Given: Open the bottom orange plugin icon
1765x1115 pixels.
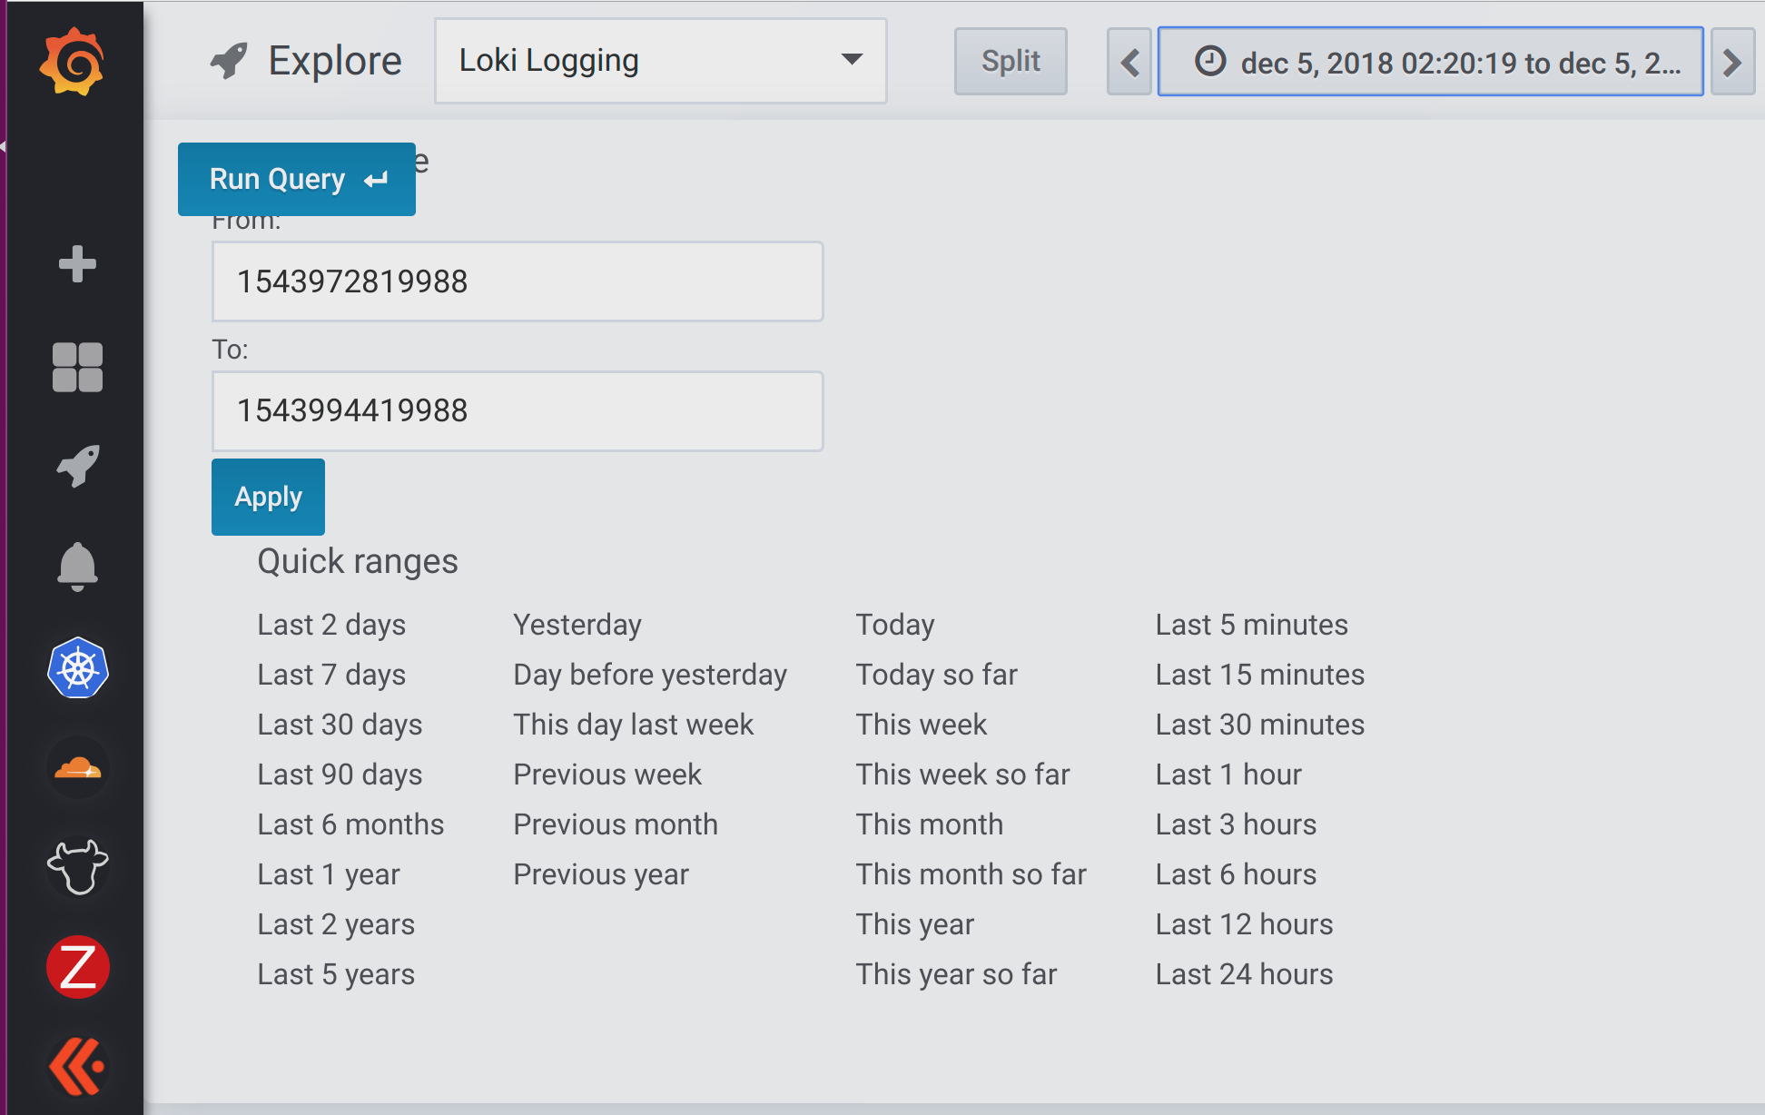Looking at the screenshot, I should pos(77,1066).
